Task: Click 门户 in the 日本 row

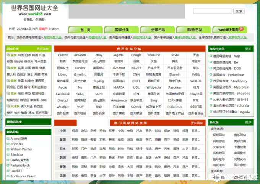Action: 84,149
